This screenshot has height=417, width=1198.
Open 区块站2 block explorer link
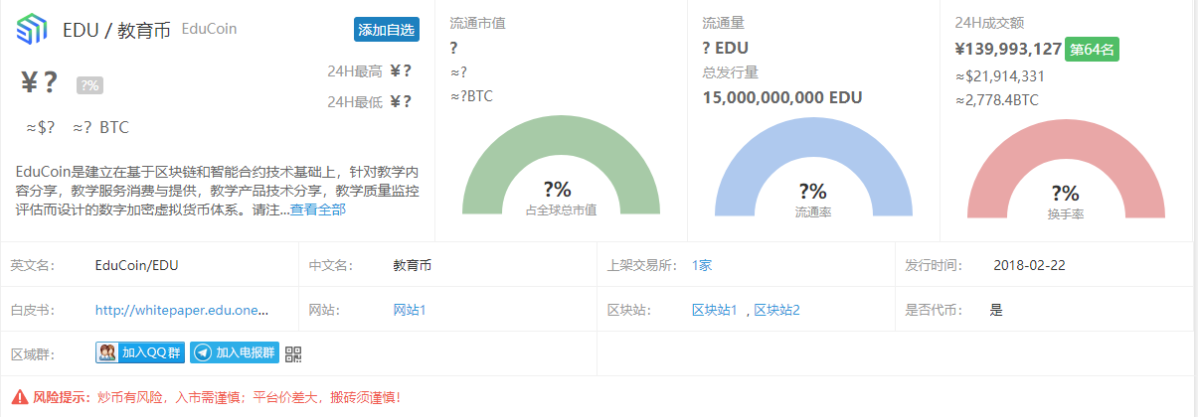point(777,310)
